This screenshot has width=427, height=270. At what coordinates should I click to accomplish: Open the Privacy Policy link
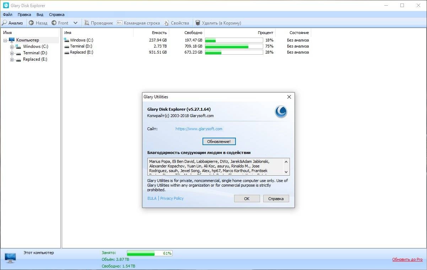172,198
